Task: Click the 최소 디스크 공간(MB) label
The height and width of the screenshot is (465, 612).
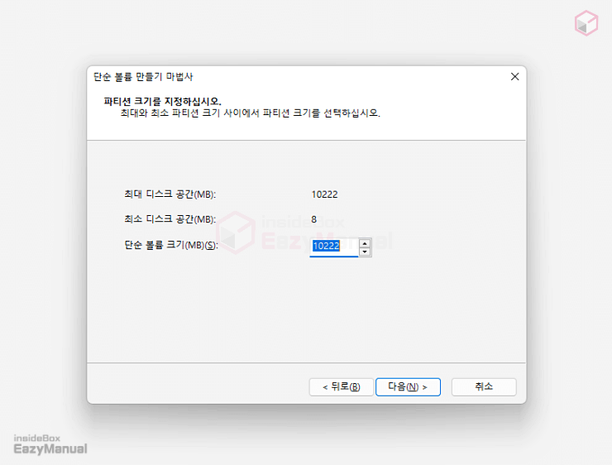Action: [x=170, y=219]
